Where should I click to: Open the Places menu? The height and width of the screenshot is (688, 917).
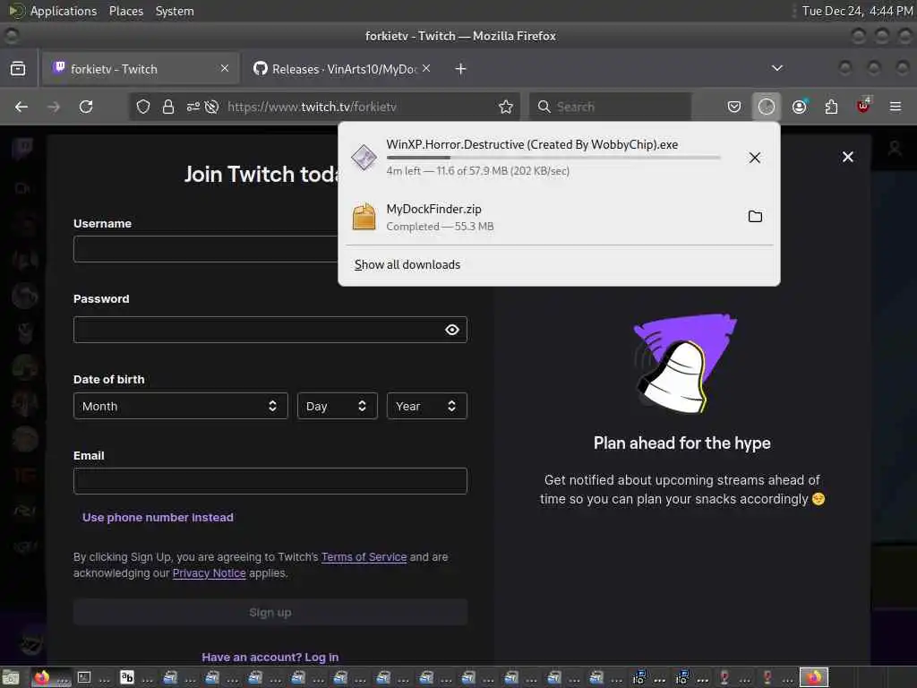[126, 11]
